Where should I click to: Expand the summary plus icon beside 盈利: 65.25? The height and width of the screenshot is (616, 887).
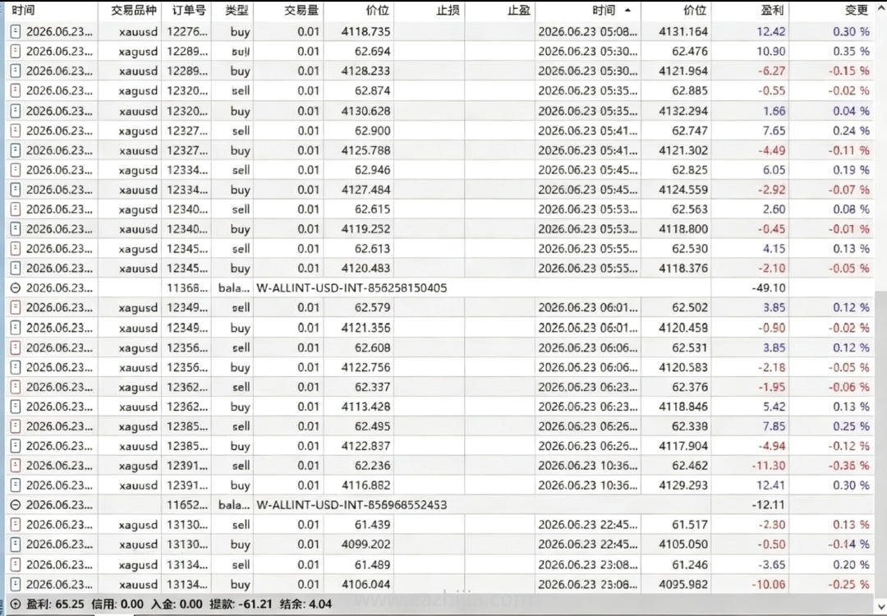coord(16,605)
